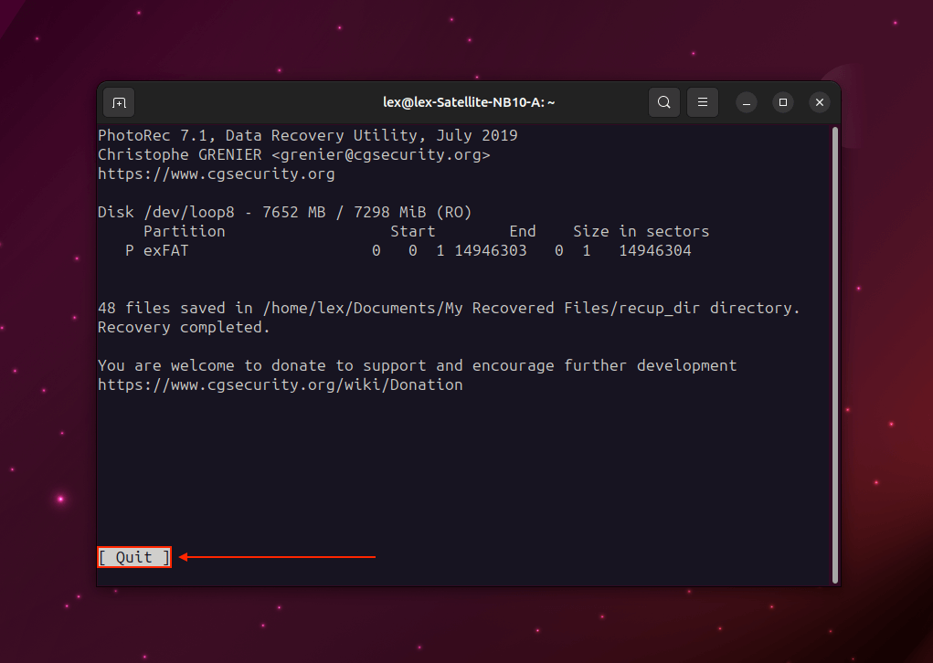Screen dimensions: 933x663
Task: Click the grenier@cgsecurity.org email address
Action: click(381, 154)
